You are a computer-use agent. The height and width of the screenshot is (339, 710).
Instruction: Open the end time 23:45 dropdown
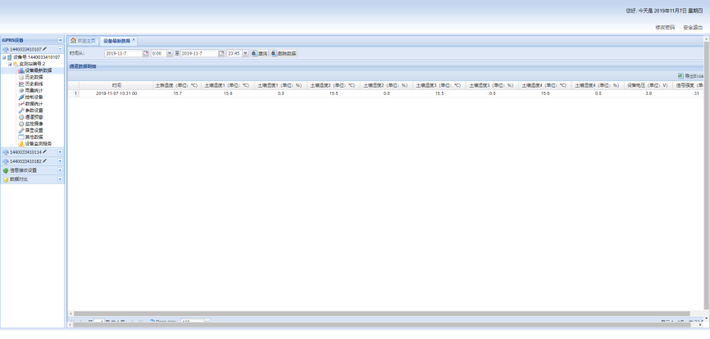pos(246,53)
